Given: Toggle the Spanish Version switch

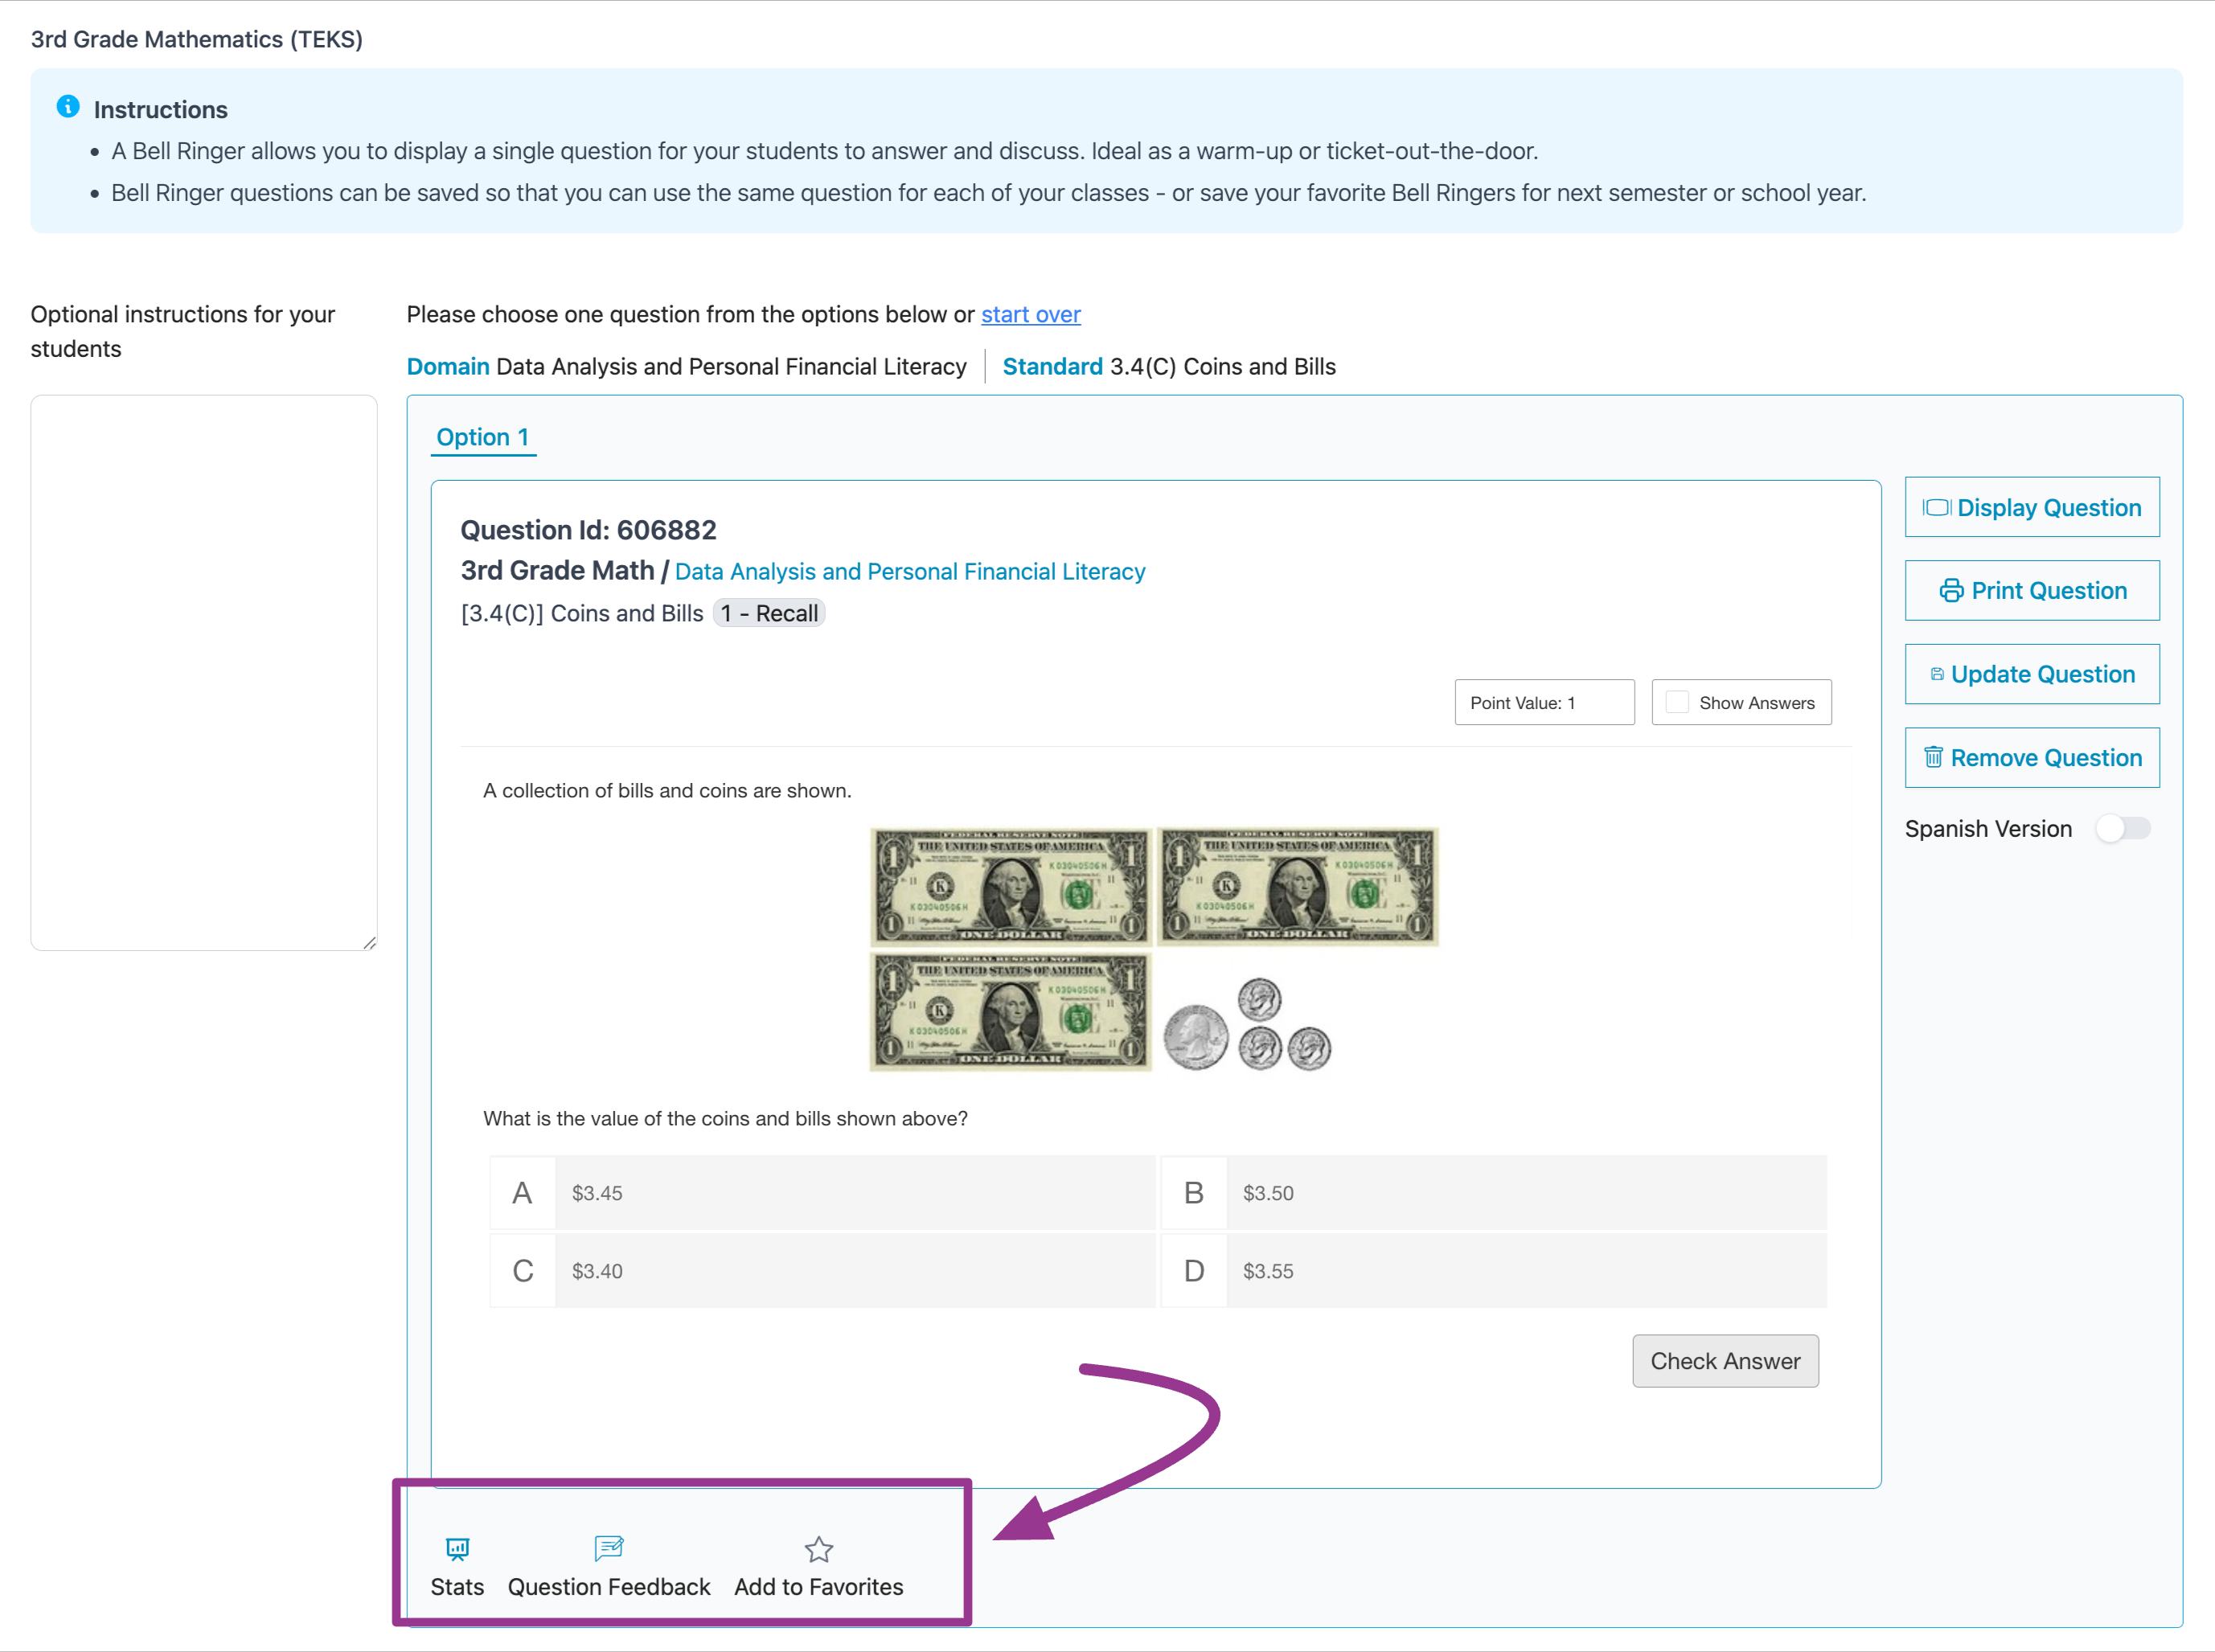Looking at the screenshot, I should click(x=2122, y=828).
